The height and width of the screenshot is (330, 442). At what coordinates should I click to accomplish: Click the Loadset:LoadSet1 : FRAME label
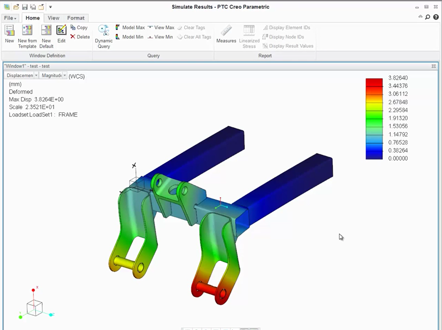tap(43, 114)
